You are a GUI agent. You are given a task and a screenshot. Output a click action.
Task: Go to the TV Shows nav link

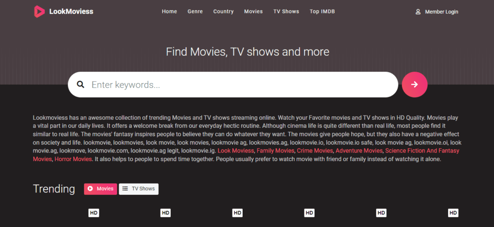[286, 12]
